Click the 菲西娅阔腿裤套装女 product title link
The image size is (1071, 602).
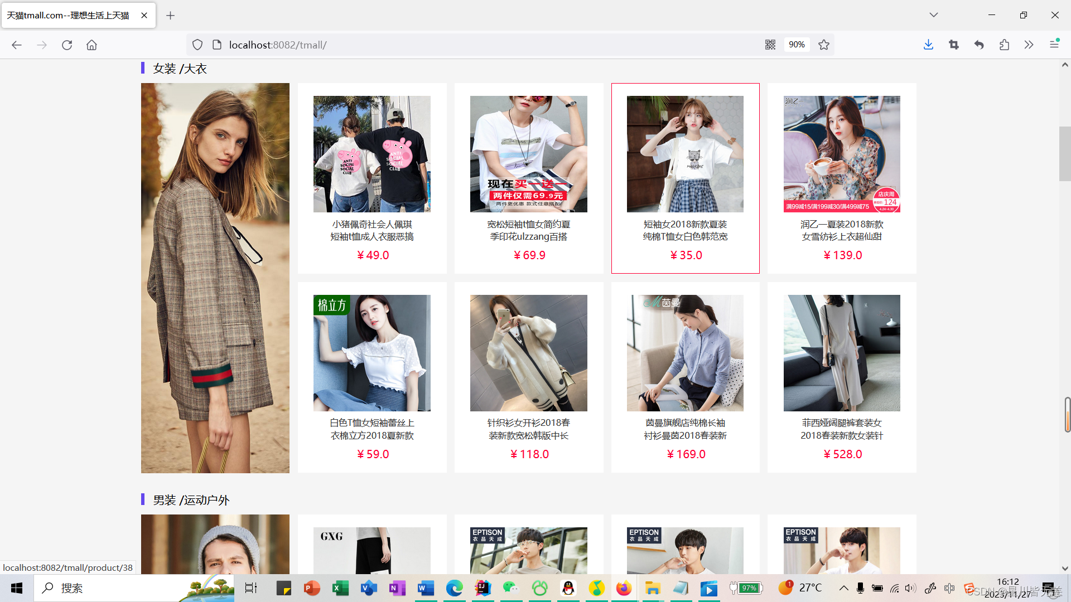point(842,429)
